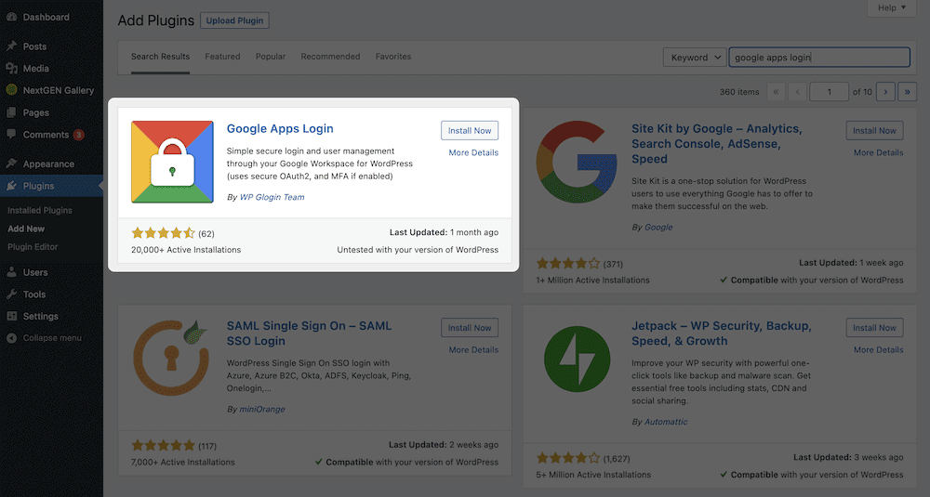Click the NextGEN Gallery green icon
Viewport: 930px width, 497px height.
point(11,90)
